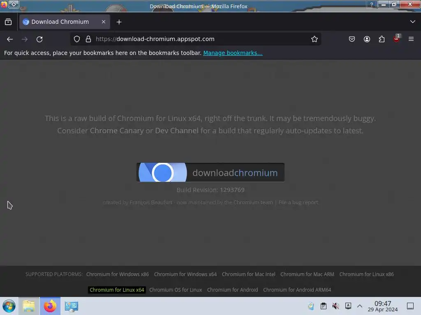Bookmark this page with the star
Viewport: 421px width, 315px height.
(x=315, y=39)
